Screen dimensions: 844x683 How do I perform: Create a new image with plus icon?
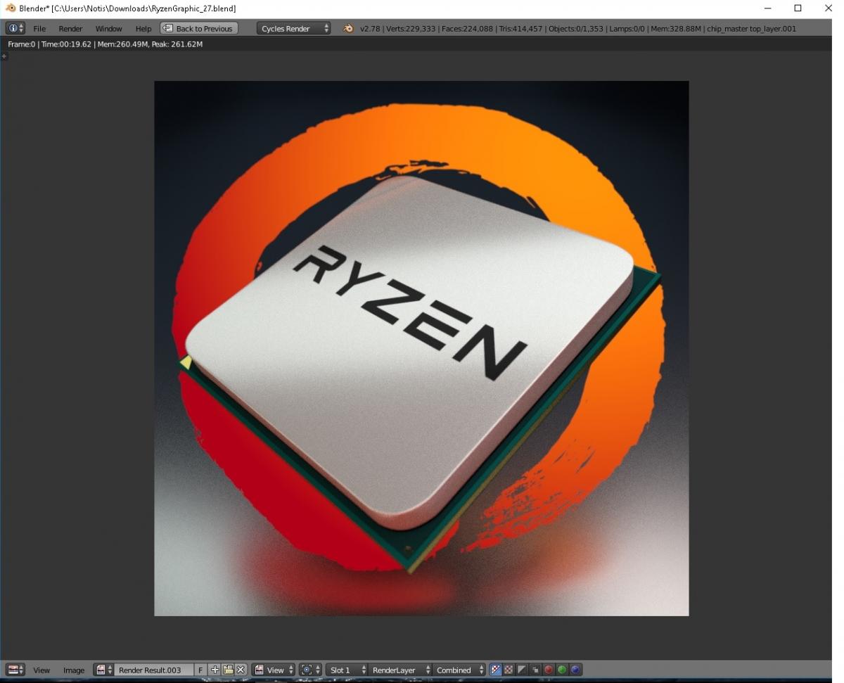pos(215,670)
